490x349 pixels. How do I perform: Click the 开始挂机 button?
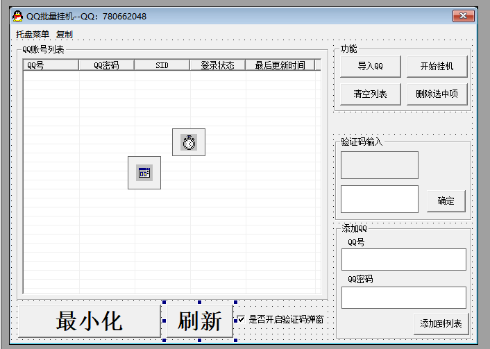click(437, 66)
